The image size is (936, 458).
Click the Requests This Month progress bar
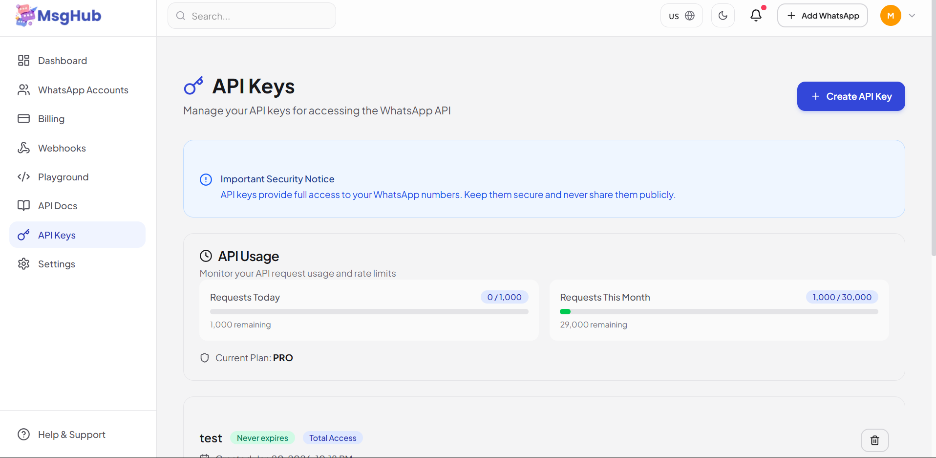(719, 311)
